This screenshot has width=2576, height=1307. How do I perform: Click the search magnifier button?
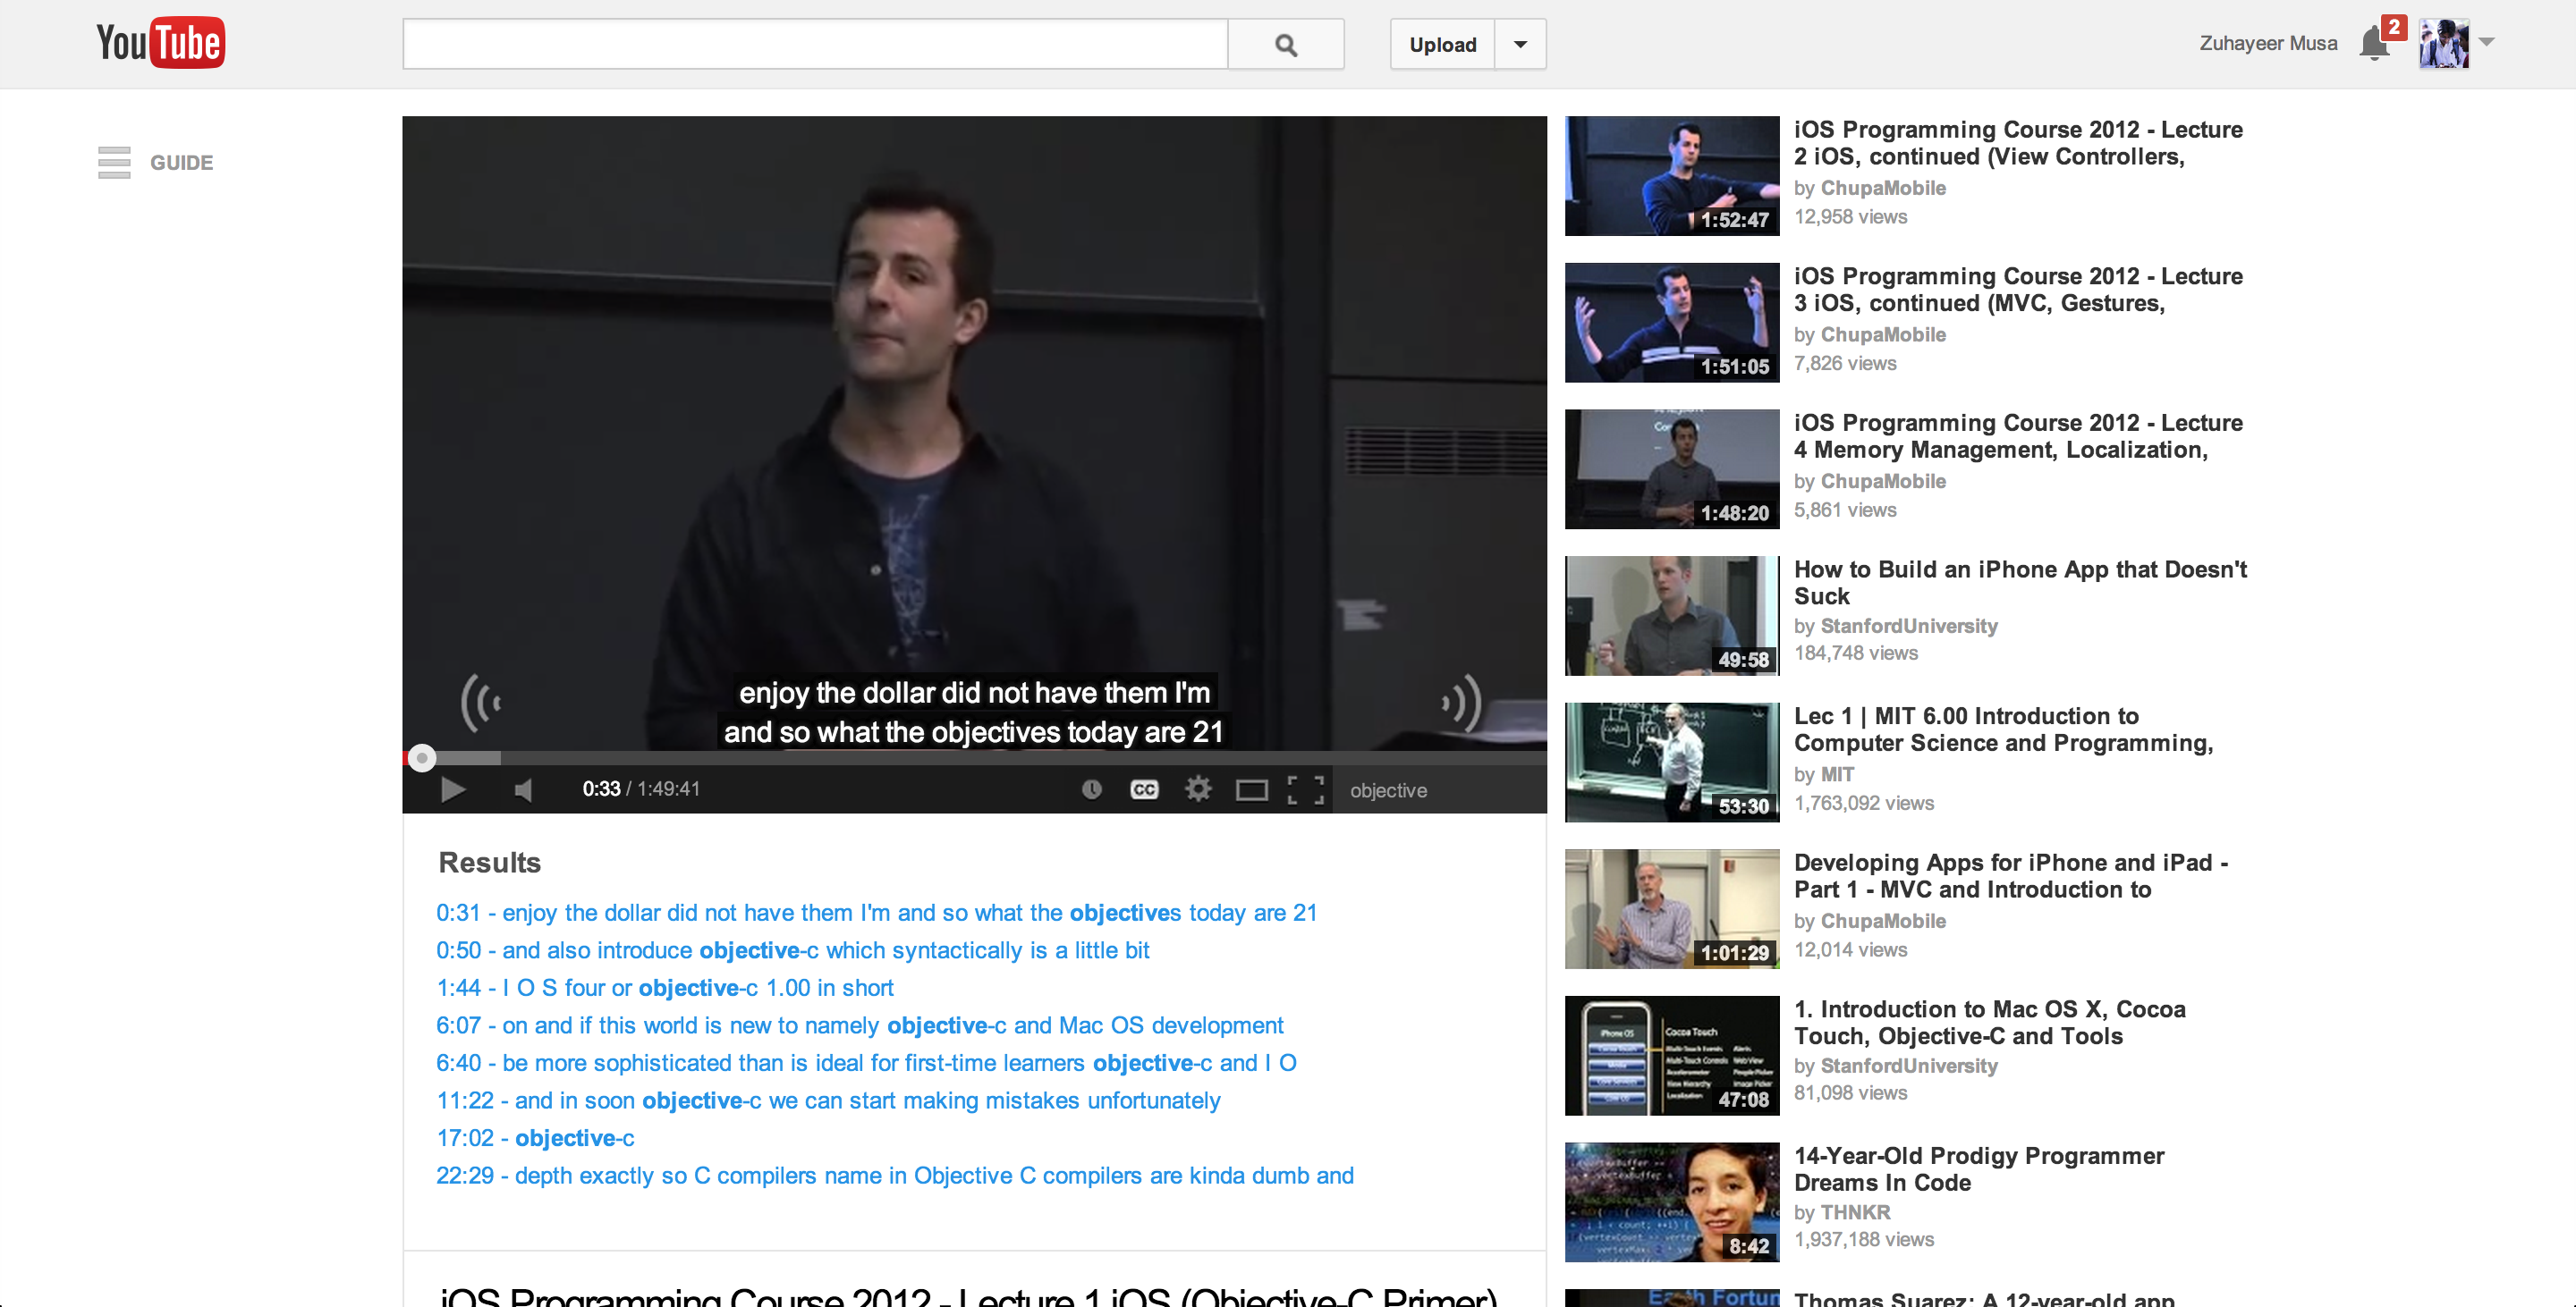(1286, 45)
